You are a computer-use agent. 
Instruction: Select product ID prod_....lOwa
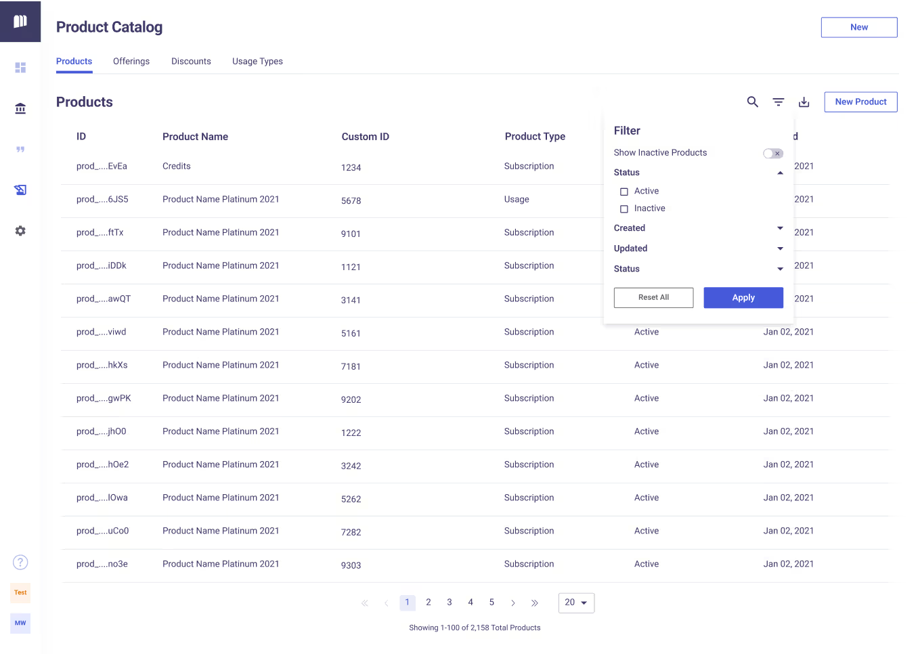pos(102,498)
